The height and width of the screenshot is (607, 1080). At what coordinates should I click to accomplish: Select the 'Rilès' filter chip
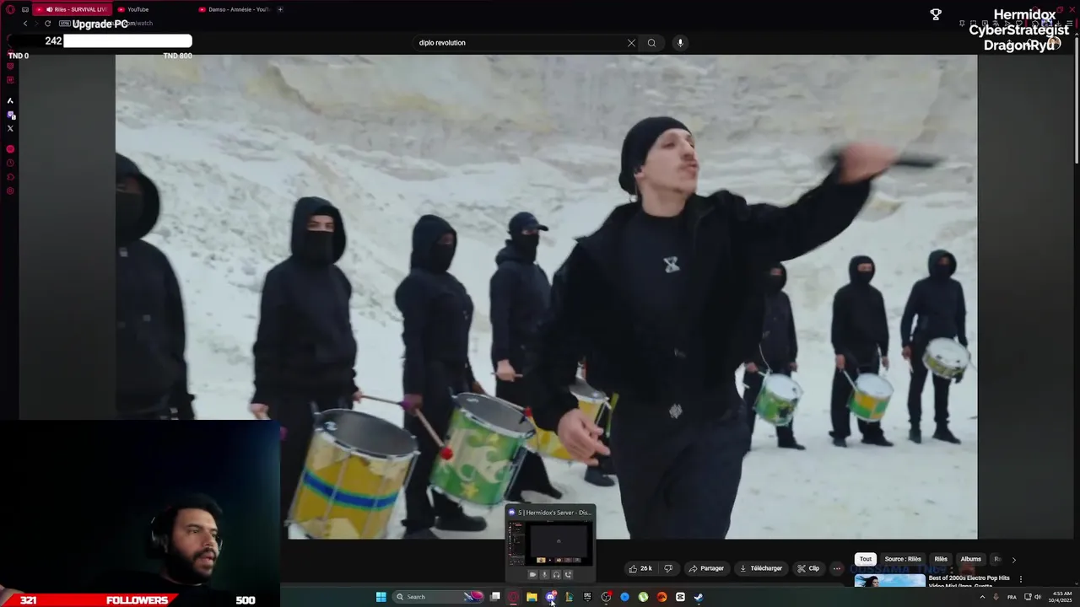941,559
